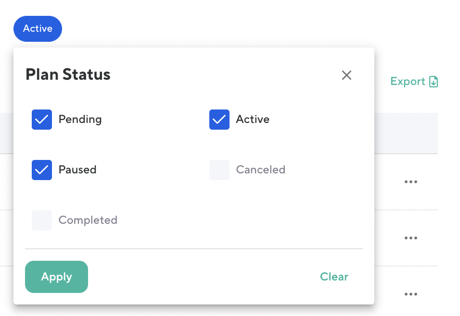Clear all selected plan statuses

tap(334, 277)
